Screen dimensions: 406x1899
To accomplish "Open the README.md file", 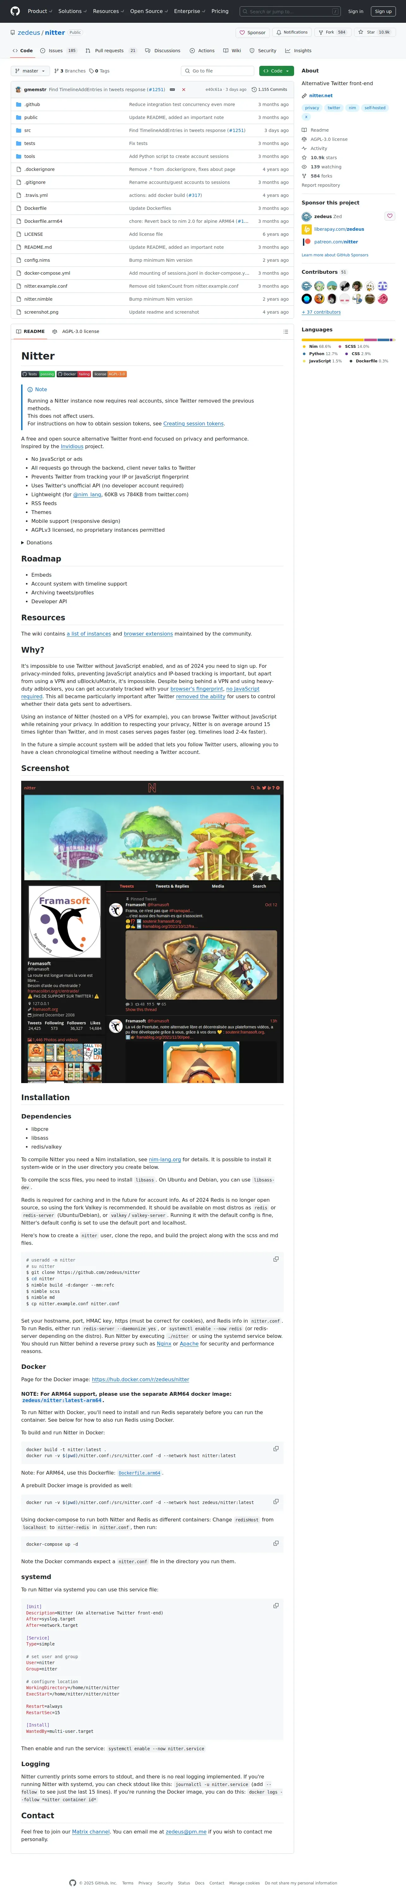I will pyautogui.click(x=38, y=247).
